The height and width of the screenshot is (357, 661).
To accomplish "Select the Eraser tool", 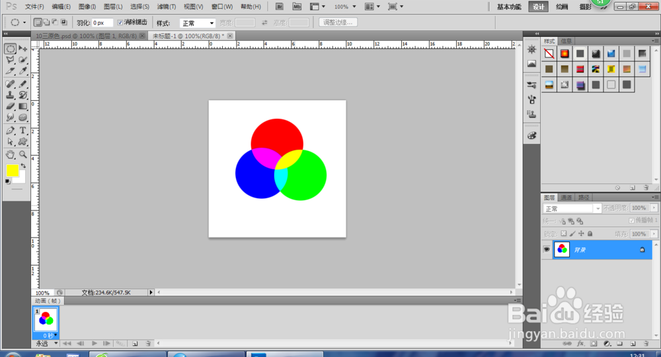I will [11, 106].
